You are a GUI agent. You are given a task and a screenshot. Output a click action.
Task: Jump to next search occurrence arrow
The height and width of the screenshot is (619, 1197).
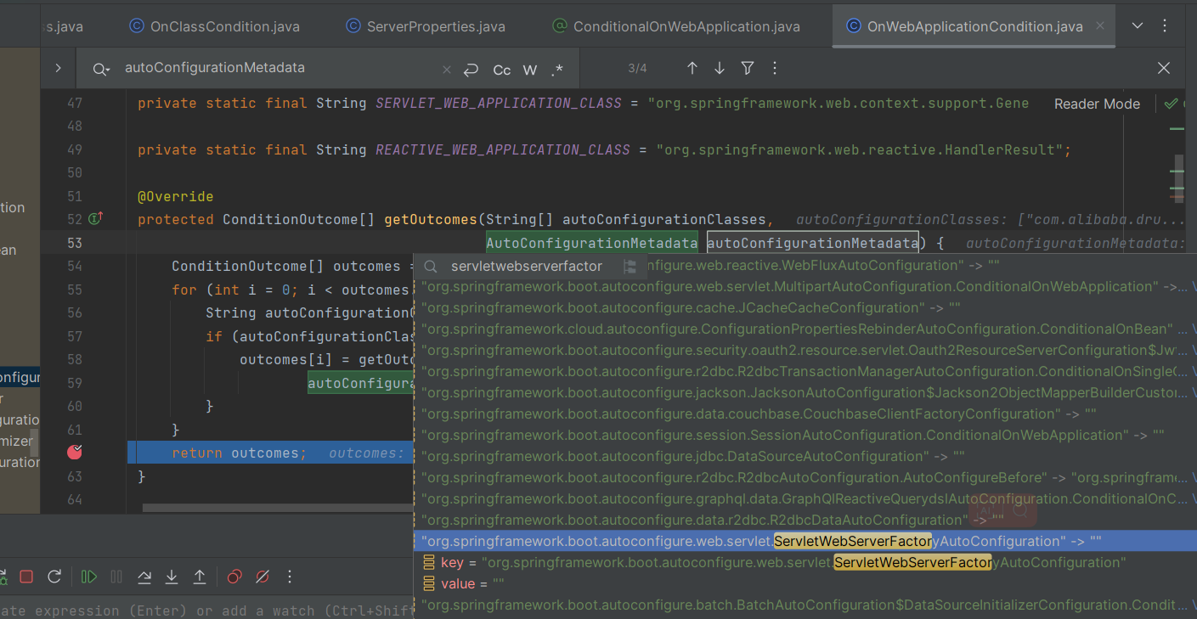click(720, 68)
